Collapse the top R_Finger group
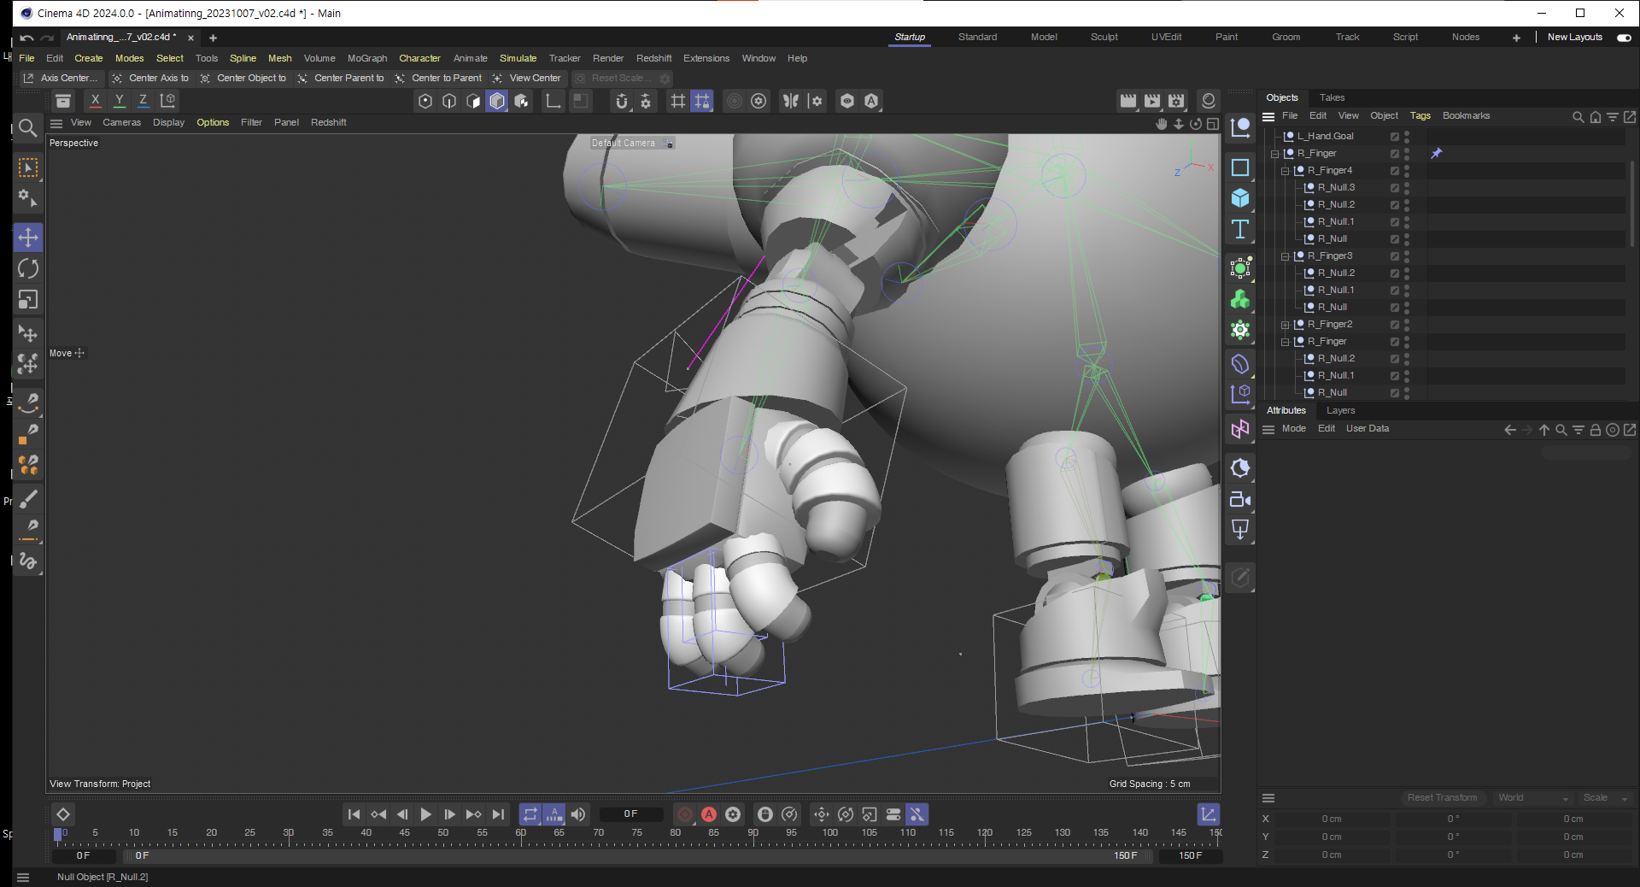Image resolution: width=1640 pixels, height=887 pixels. (1274, 154)
